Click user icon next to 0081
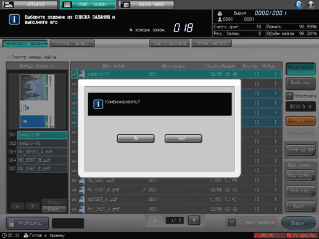319x239 pixels. pos(220,19)
